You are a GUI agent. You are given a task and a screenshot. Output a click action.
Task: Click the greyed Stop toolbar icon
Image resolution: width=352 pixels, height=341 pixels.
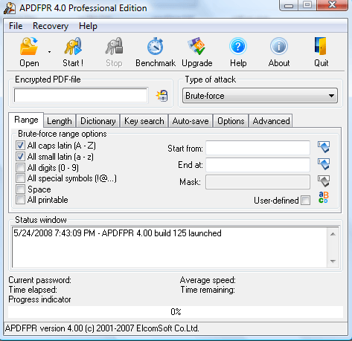pos(114,46)
